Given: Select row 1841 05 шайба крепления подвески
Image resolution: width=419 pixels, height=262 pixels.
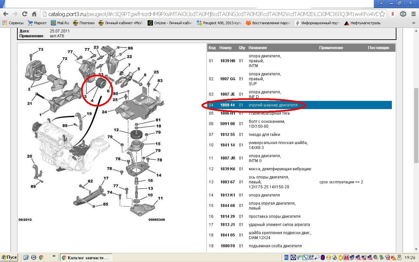Looking at the screenshot, I should [x=300, y=235].
